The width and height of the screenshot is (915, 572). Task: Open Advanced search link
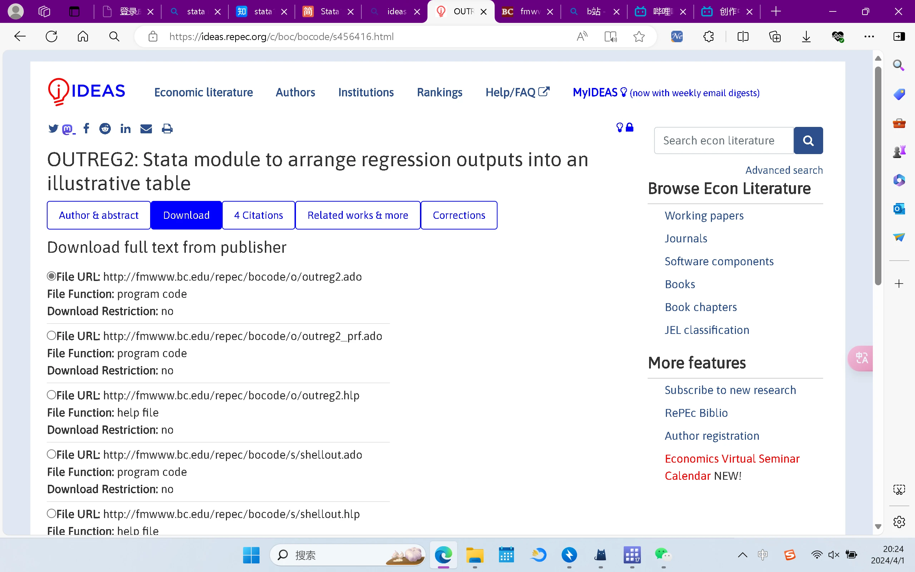[784, 170]
